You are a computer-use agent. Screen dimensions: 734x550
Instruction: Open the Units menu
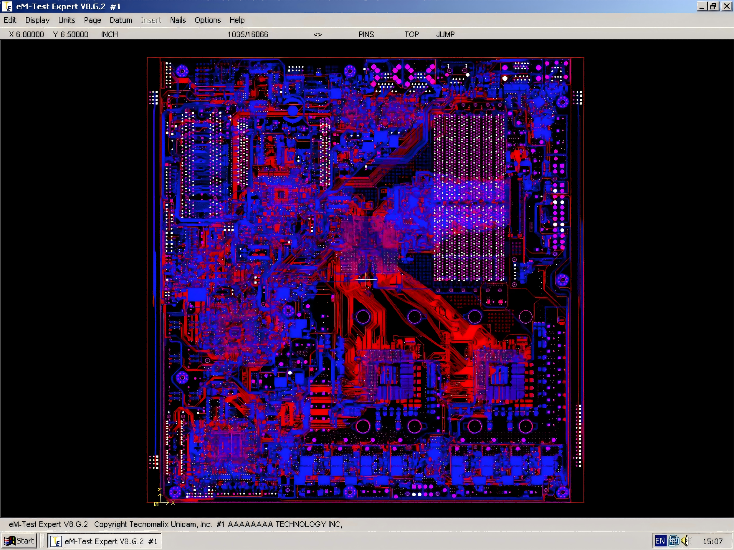pyautogui.click(x=67, y=20)
